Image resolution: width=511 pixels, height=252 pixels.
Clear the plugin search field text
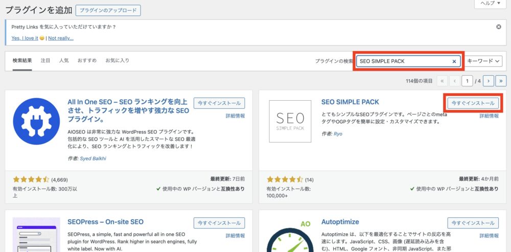point(454,61)
